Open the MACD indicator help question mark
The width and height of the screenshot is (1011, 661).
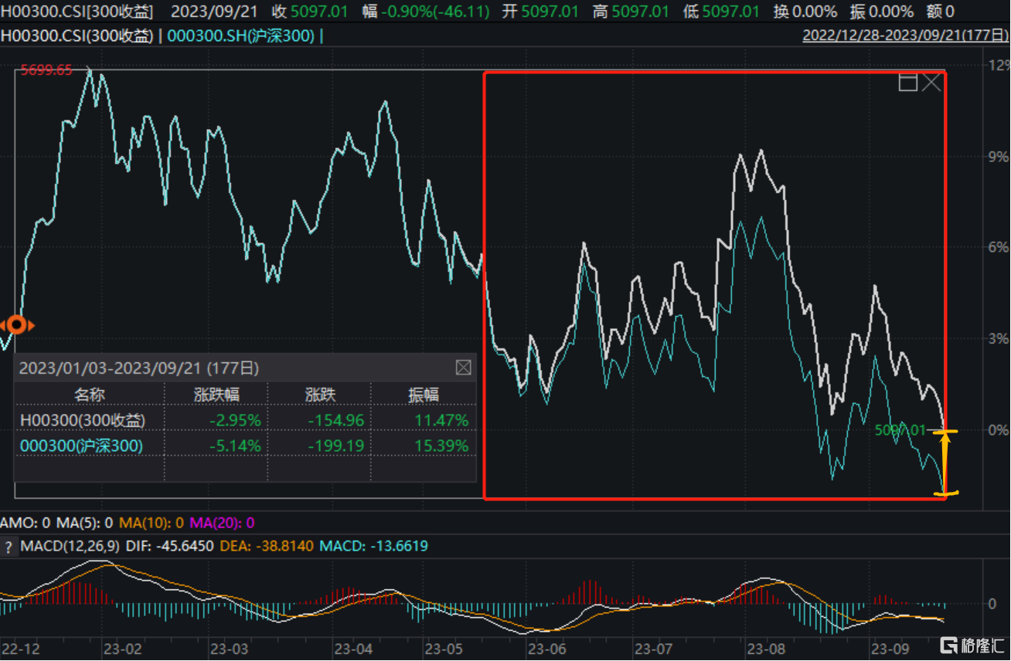pos(9,547)
